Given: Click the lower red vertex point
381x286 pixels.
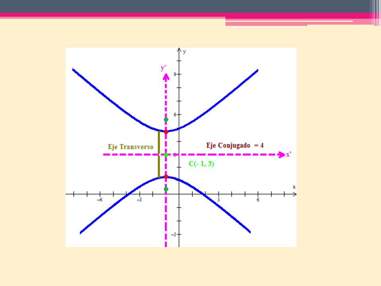Looking at the screenshot, I should [x=166, y=176].
